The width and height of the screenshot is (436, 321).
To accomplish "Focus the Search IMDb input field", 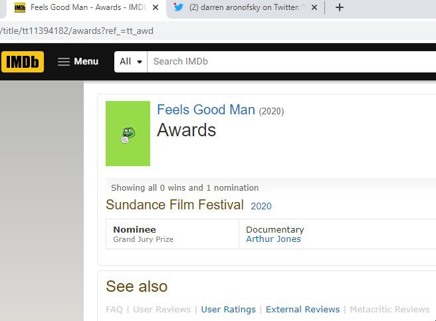I will click(291, 61).
